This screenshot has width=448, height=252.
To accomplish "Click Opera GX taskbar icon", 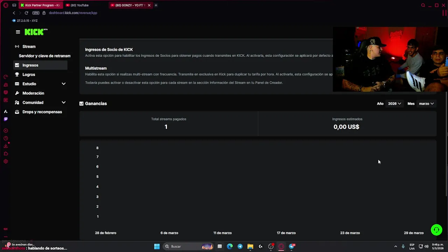I will coord(281,246).
